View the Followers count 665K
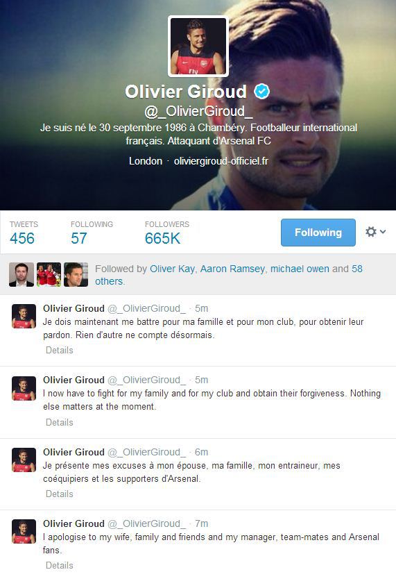Viewport: 396px width, 579px height. 162,238
